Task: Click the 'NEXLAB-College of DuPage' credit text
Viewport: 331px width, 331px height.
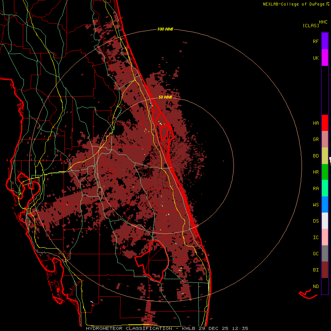Action: [x=293, y=4]
